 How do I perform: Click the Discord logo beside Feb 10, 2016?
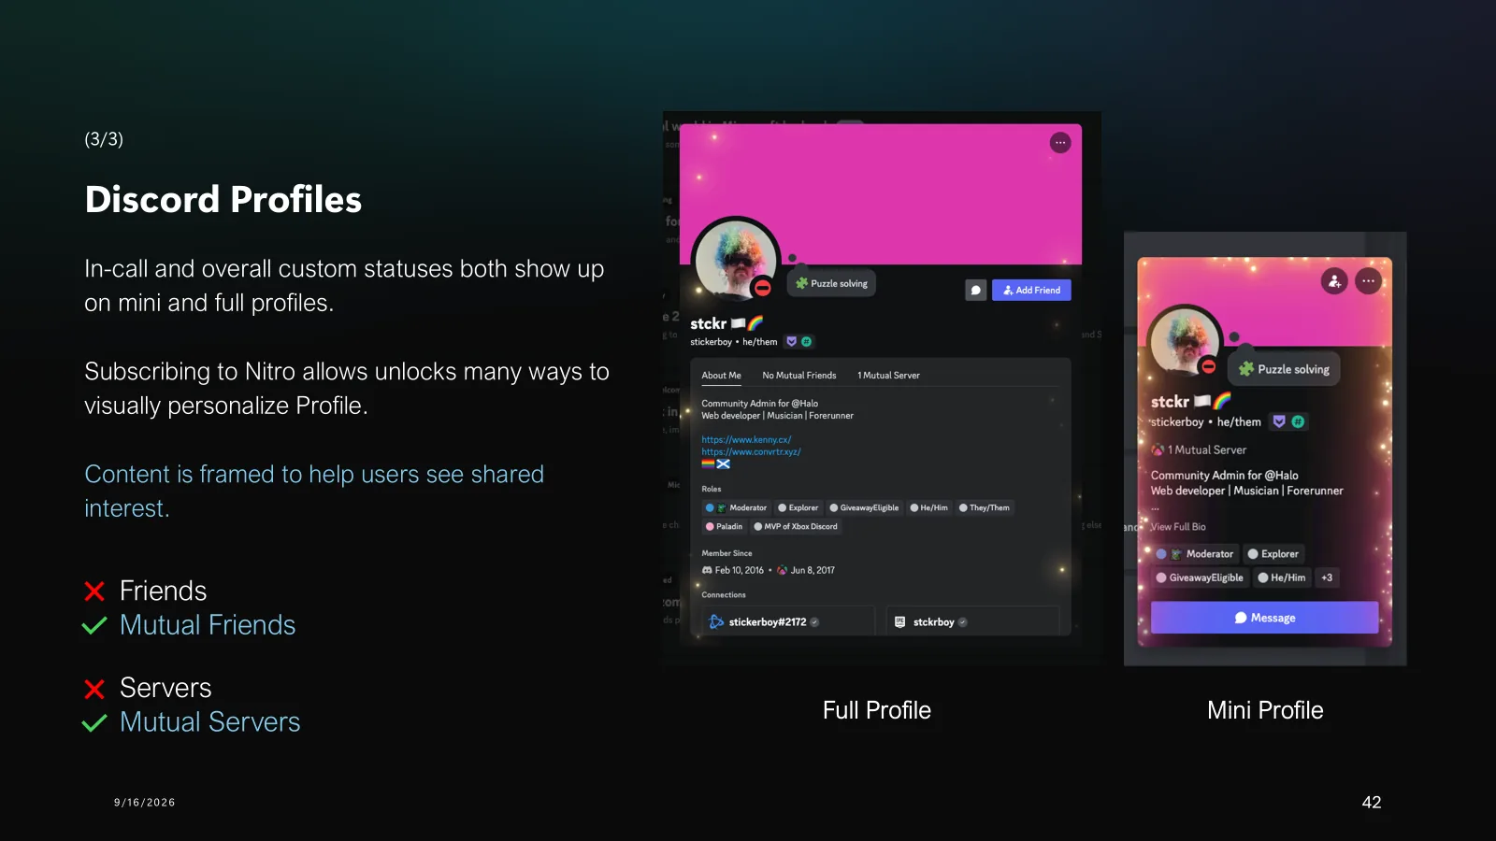[x=707, y=570]
